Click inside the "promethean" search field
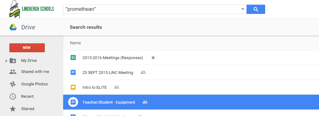The width and height of the screenshot is (319, 116). click(152, 9)
